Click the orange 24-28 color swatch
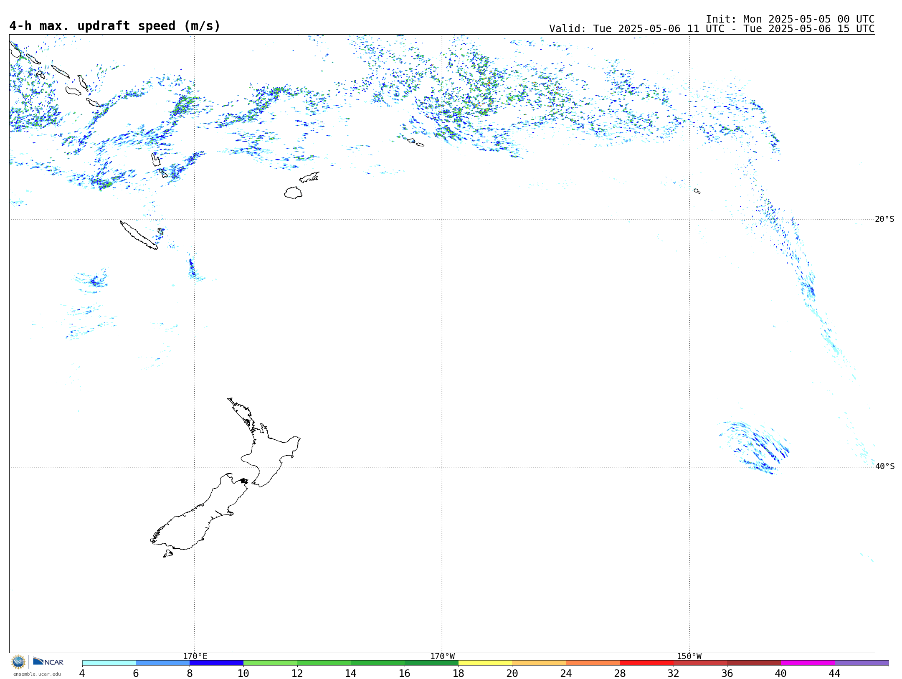 pos(593,663)
